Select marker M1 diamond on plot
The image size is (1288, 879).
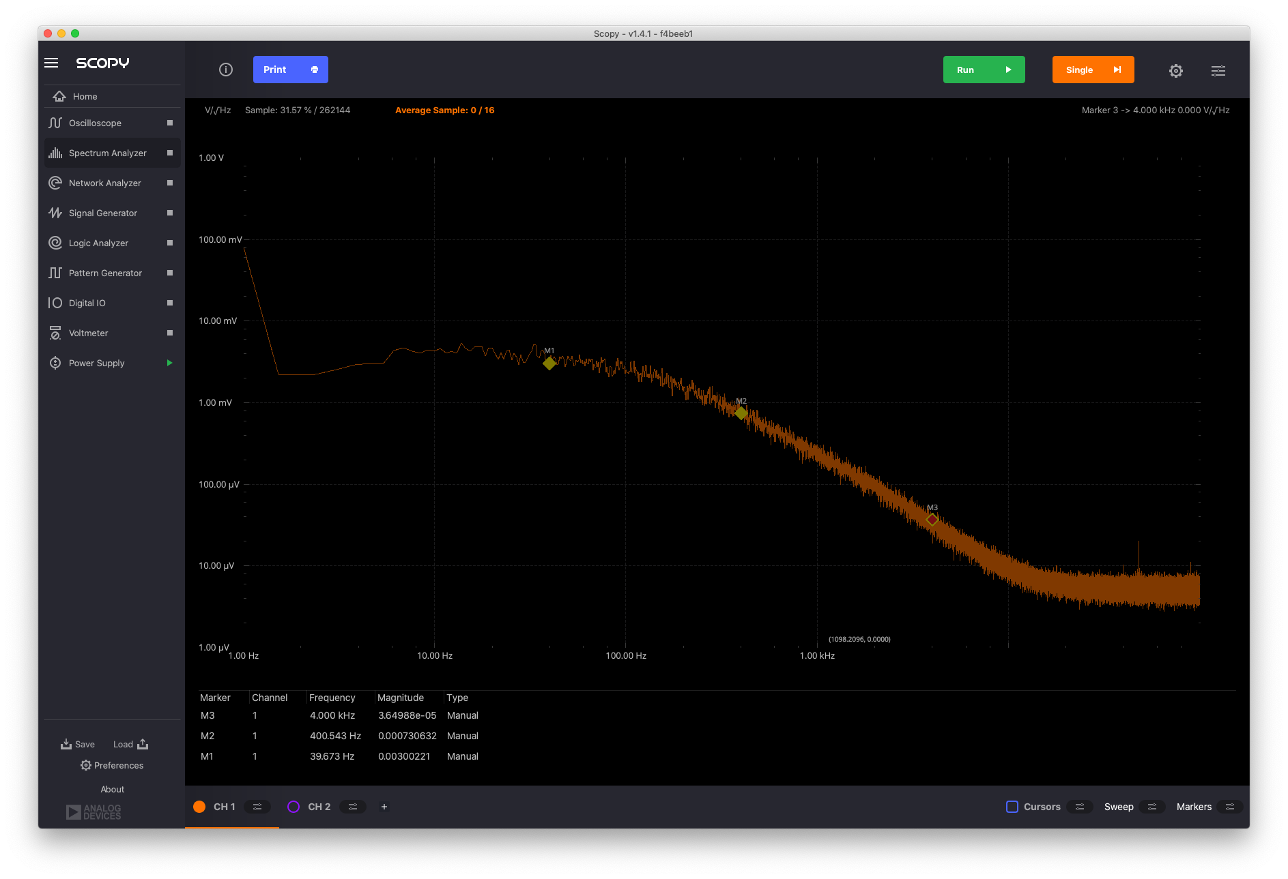549,363
